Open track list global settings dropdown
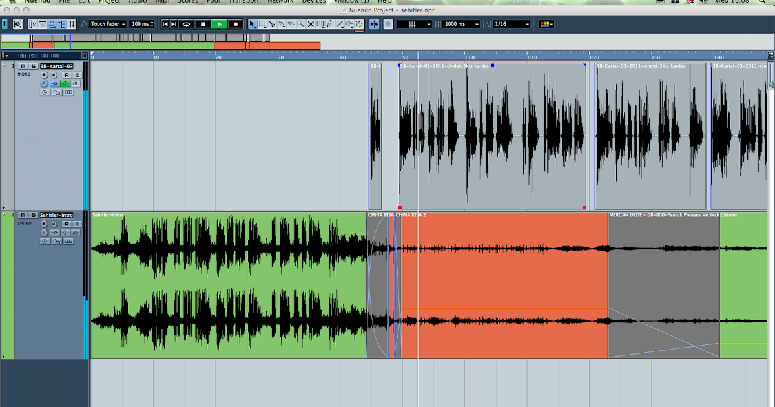The width and height of the screenshot is (775, 407). click(7, 56)
